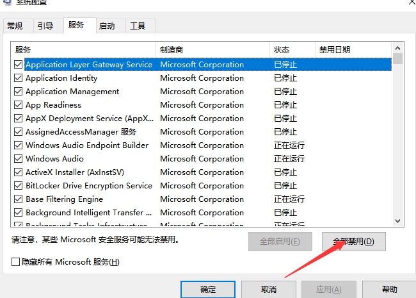Open the 工具 tab
Screen dimensions: 416x298
(138, 26)
